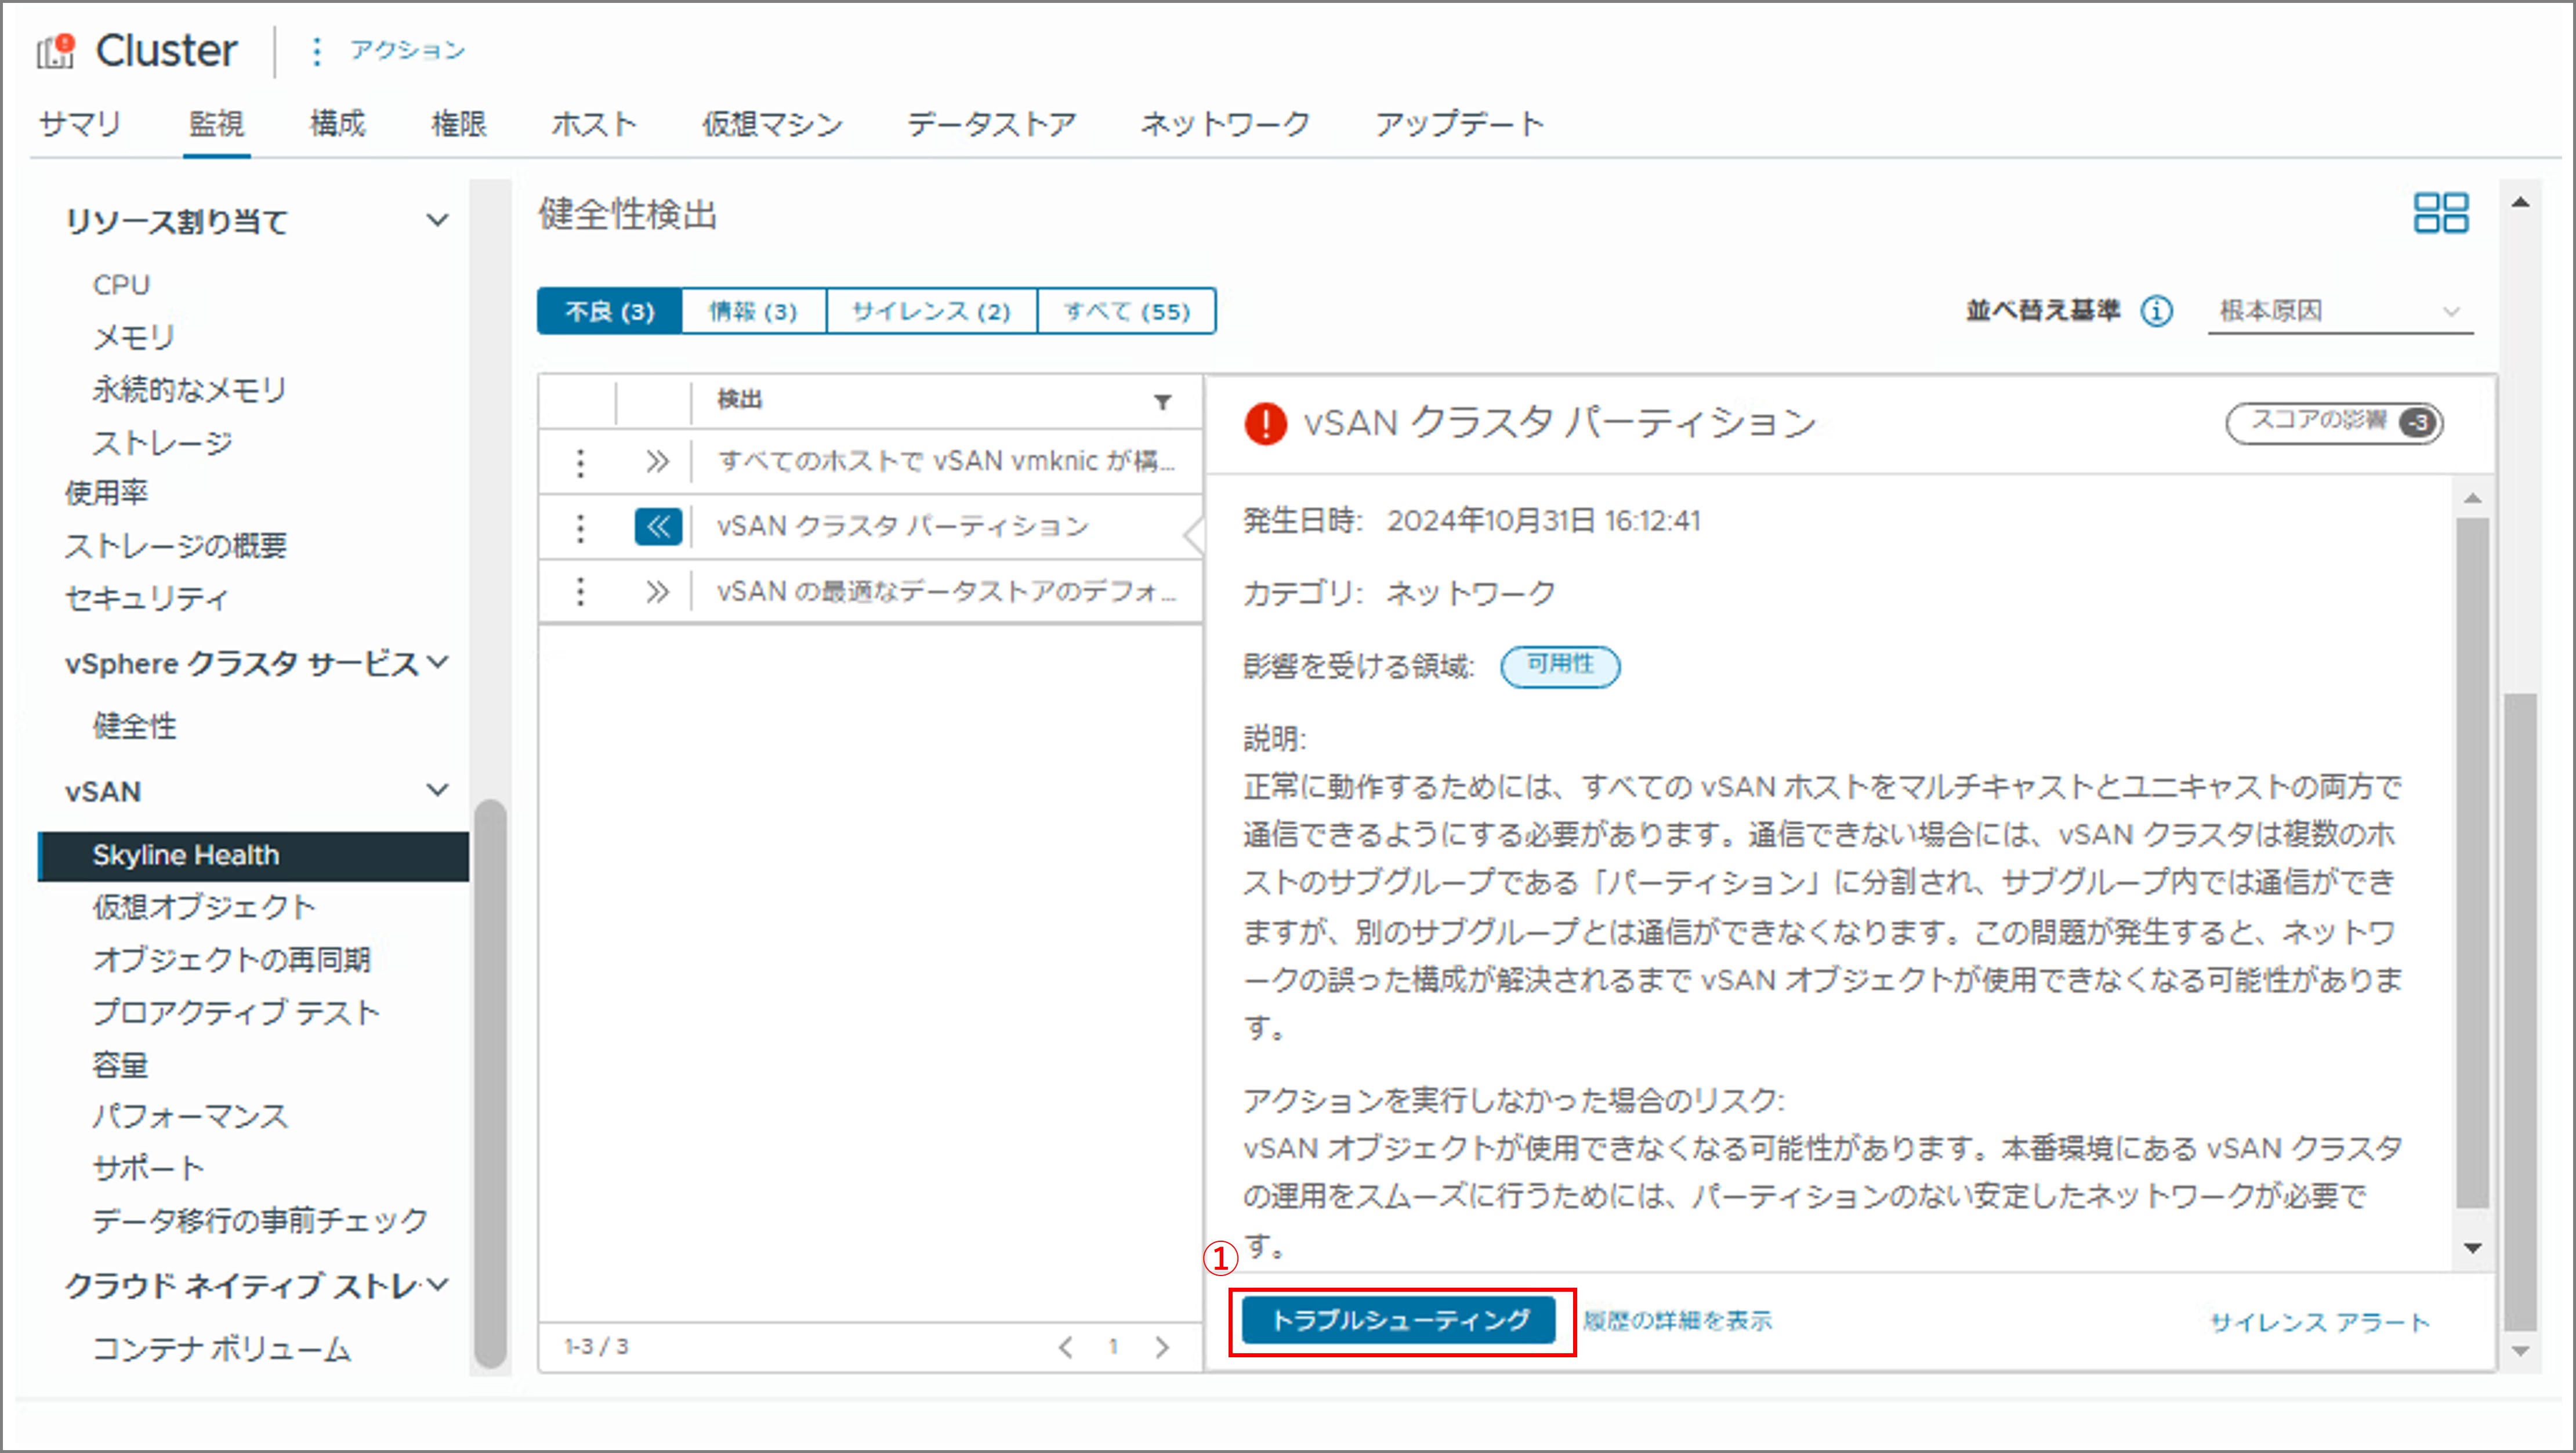This screenshot has width=2576, height=1453.
Task: Open row menu for vSAN の最適なデータストア finding
Action: coord(580,592)
